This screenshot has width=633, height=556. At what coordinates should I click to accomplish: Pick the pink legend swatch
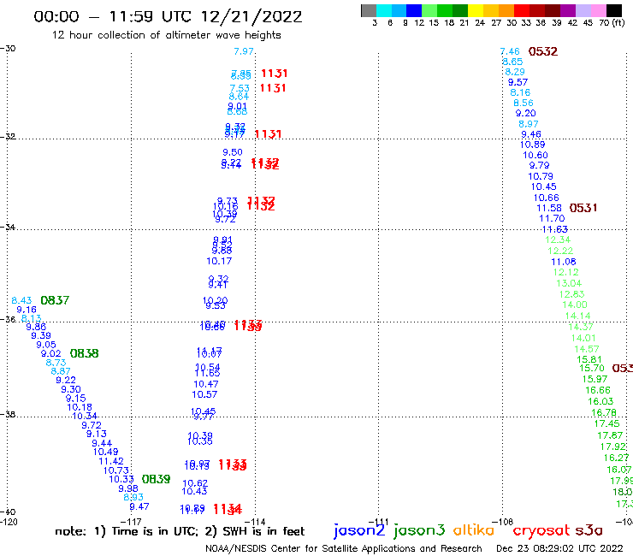[598, 11]
